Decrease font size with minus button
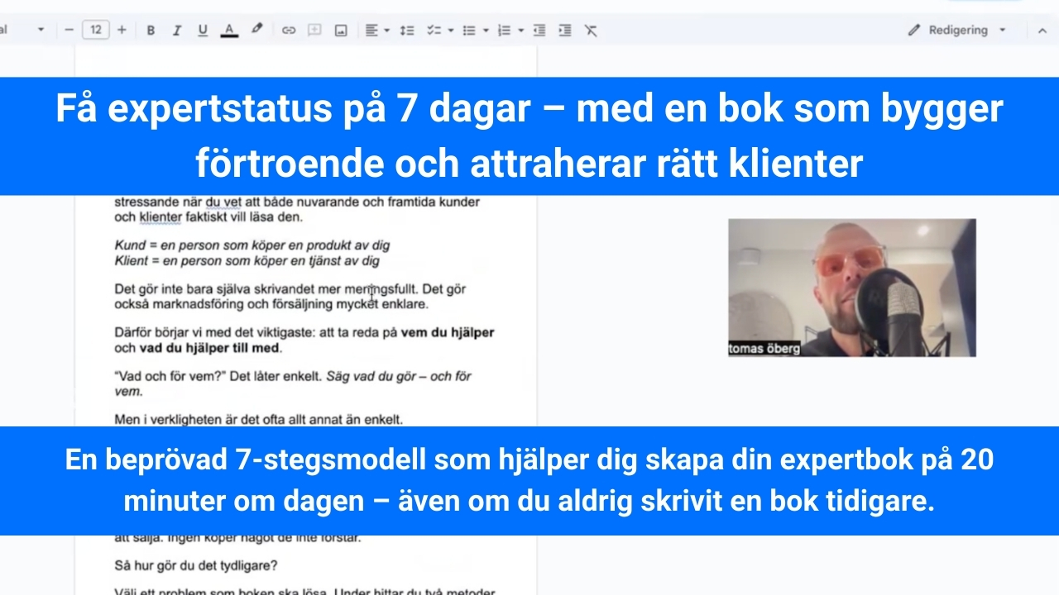Viewport: 1059px width, 595px height. 69,31
